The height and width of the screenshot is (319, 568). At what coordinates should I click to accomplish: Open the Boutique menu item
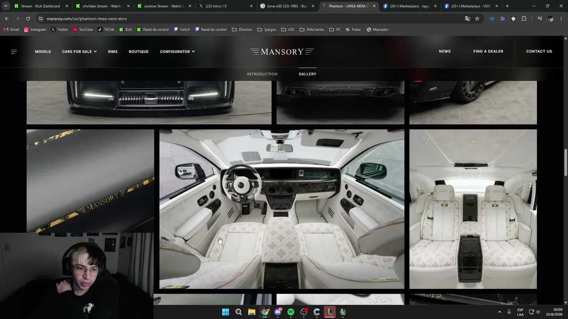[138, 52]
